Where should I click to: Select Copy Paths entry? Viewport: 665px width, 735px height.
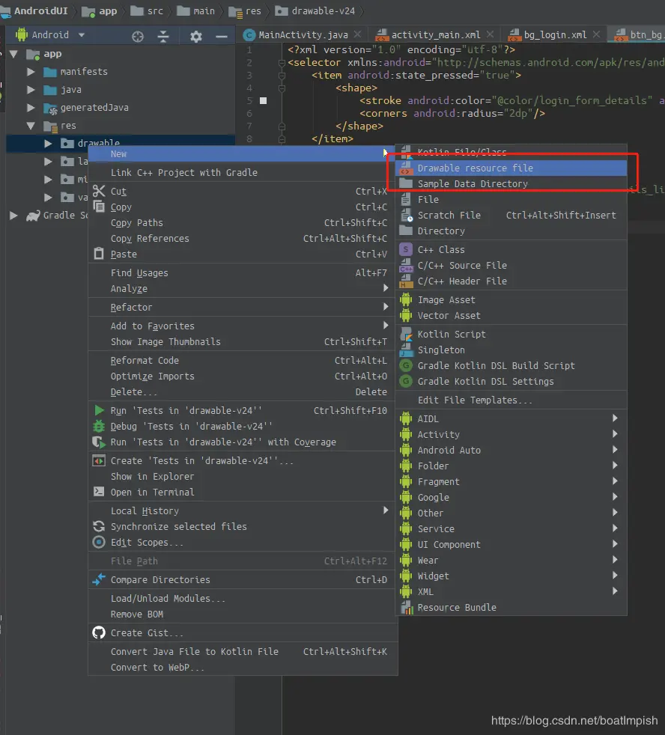coord(241,222)
